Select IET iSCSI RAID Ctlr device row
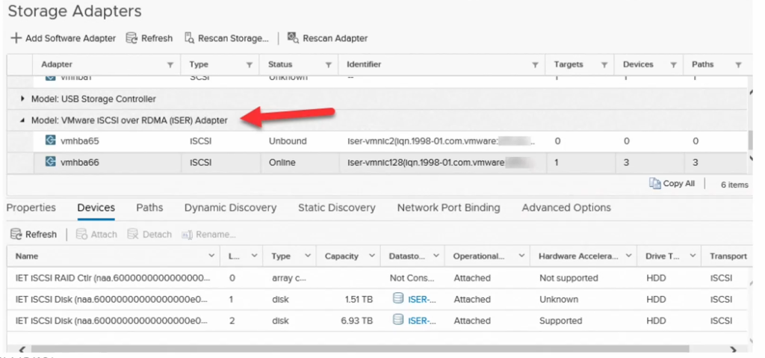Image resolution: width=765 pixels, height=358 pixels. click(x=377, y=278)
